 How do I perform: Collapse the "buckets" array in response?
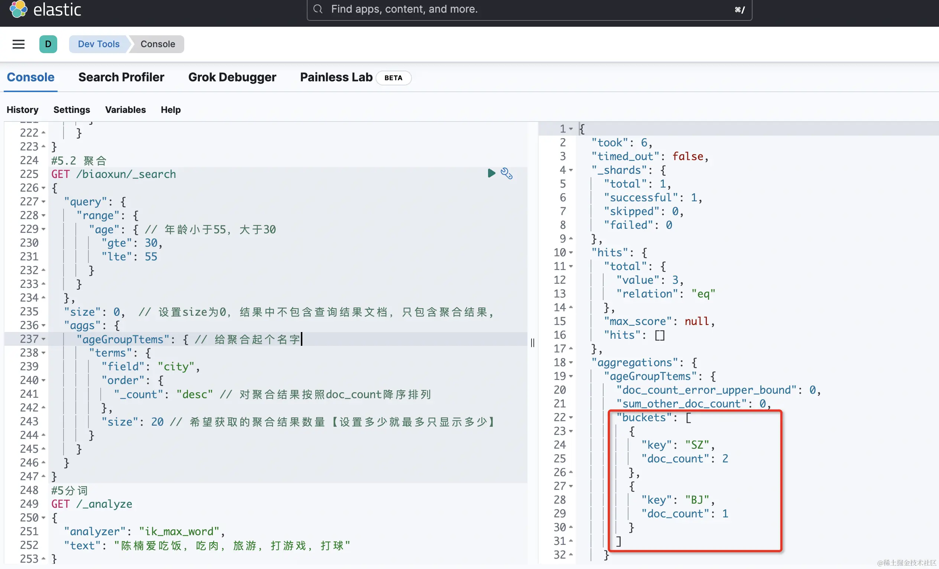(571, 418)
